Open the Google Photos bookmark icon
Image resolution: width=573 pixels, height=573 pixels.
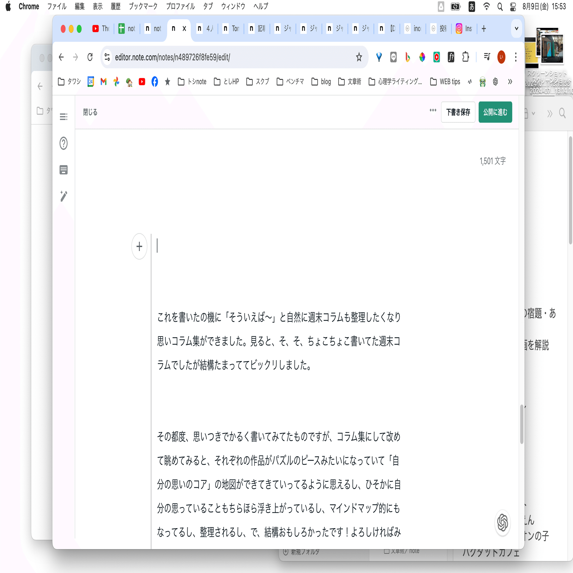(116, 82)
